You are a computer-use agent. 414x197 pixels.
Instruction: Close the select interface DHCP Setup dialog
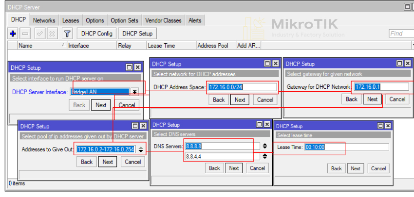(x=137, y=67)
